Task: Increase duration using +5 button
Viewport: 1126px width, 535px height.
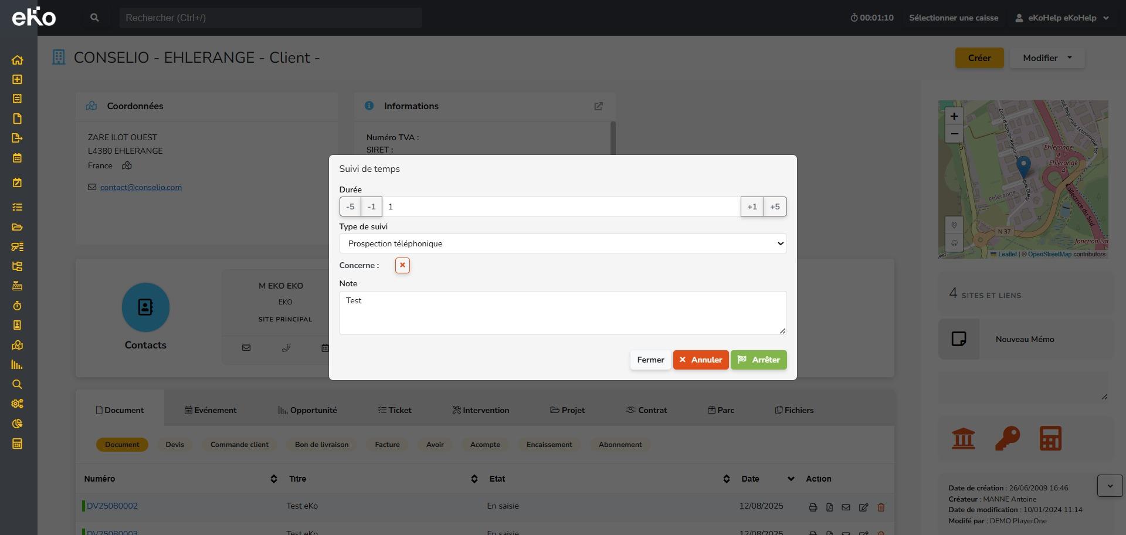Action: click(775, 206)
